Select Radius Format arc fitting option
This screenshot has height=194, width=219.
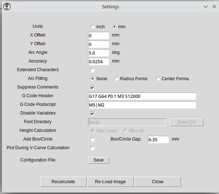116,79
